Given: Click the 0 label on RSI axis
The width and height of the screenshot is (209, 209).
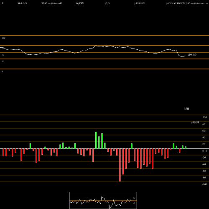Looking at the screenshot, I should tap(2, 71).
